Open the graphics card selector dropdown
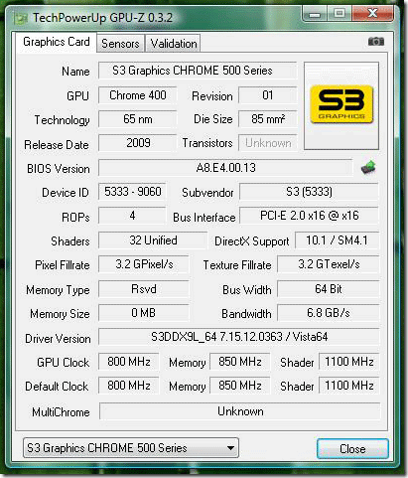 131,448
